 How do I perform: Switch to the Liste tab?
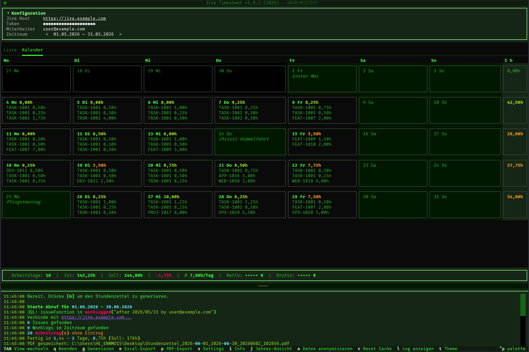(x=10, y=50)
